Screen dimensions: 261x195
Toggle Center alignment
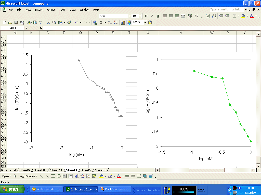[171, 16]
